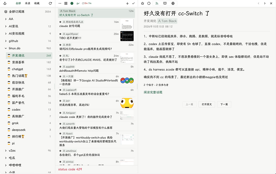This screenshot has width=276, height=174.
Task: Click the Tom Black author tag in article
Action: (167, 21)
